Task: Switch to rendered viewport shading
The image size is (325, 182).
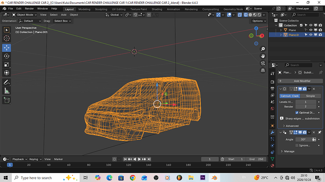Action: (260, 15)
